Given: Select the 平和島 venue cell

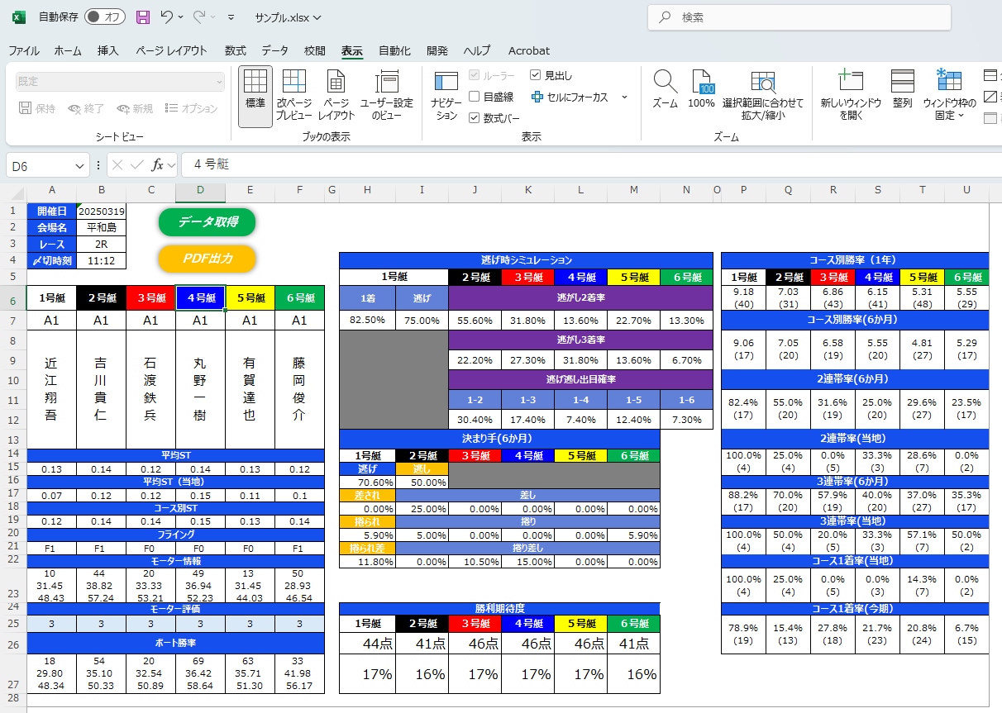Looking at the screenshot, I should [x=101, y=227].
